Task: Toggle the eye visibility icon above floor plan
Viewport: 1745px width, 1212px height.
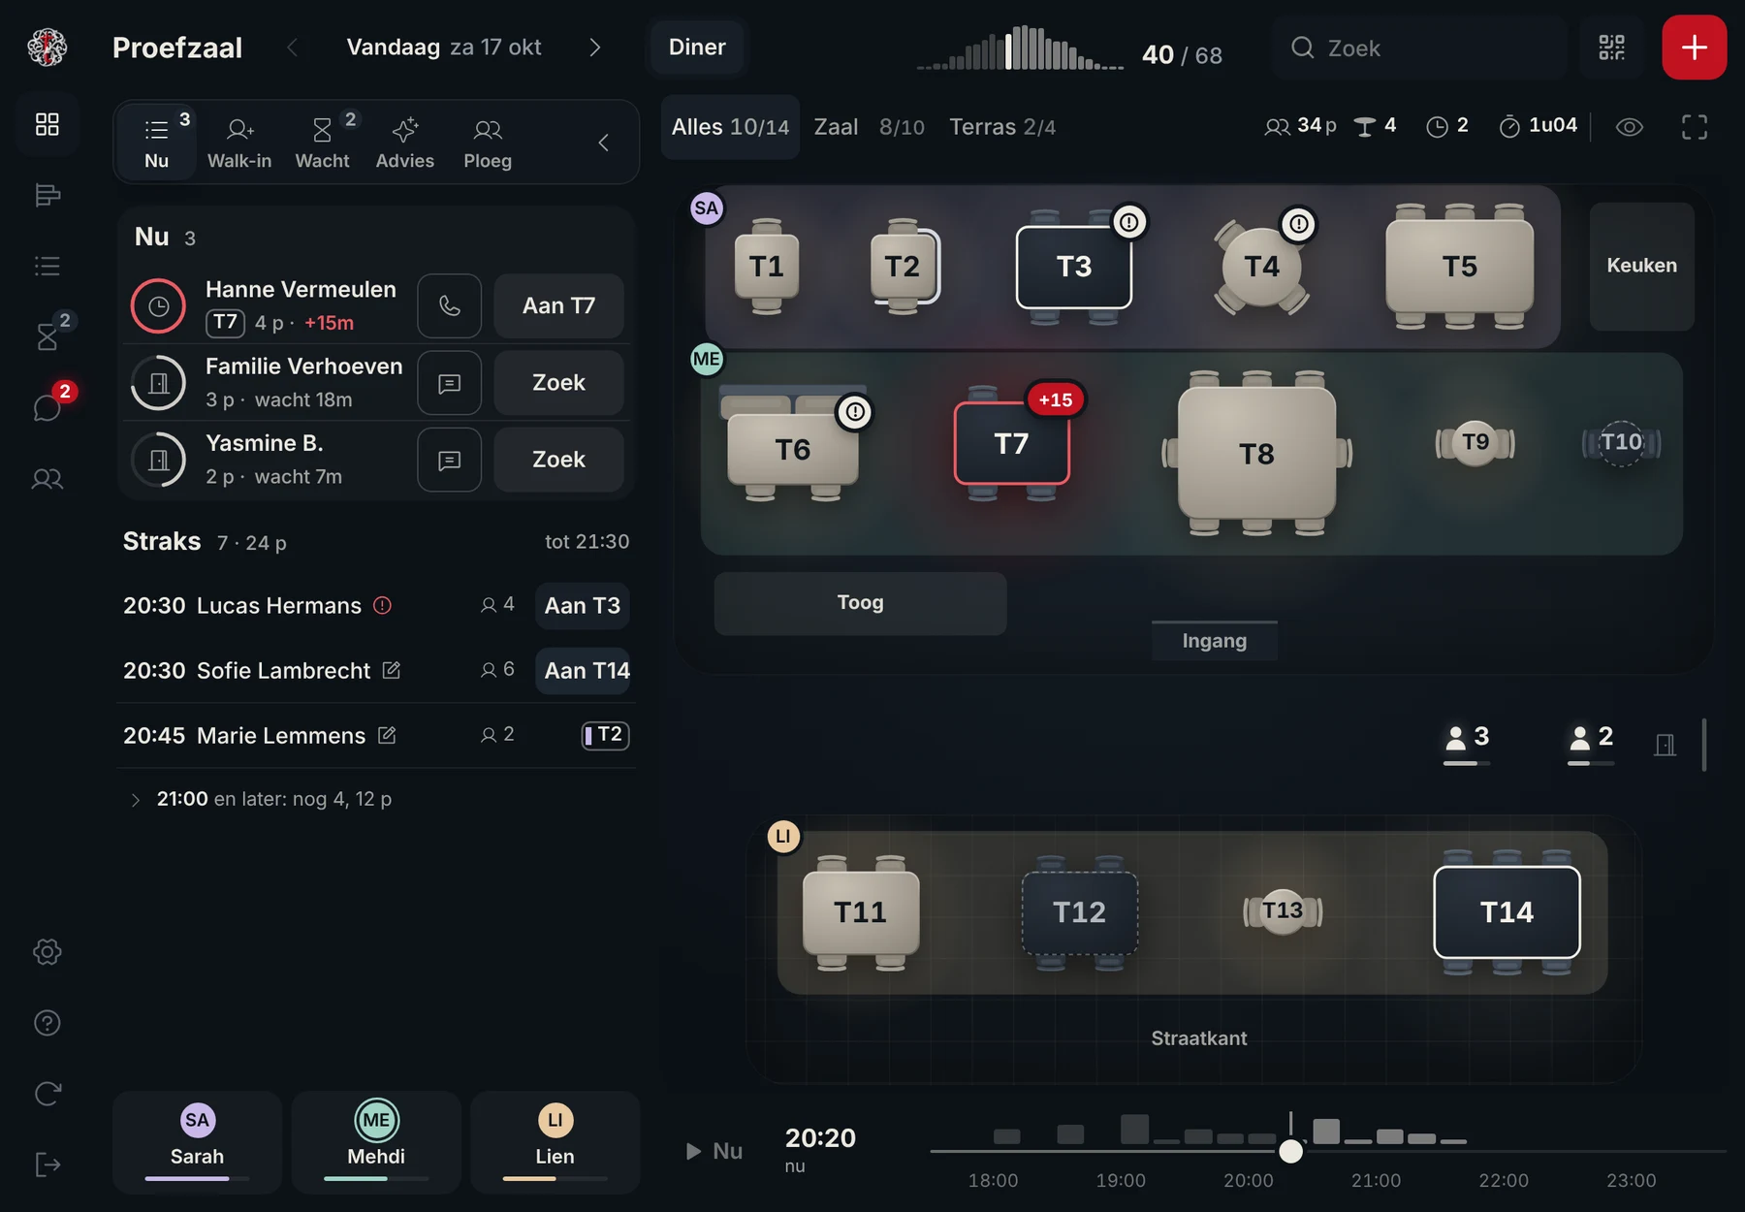Action: coord(1629,127)
